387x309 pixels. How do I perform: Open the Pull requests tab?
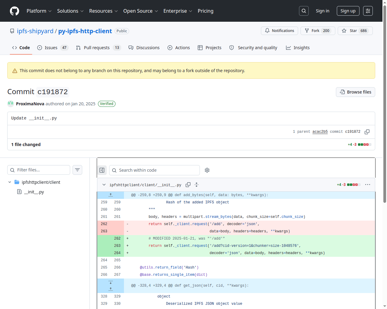98,48
